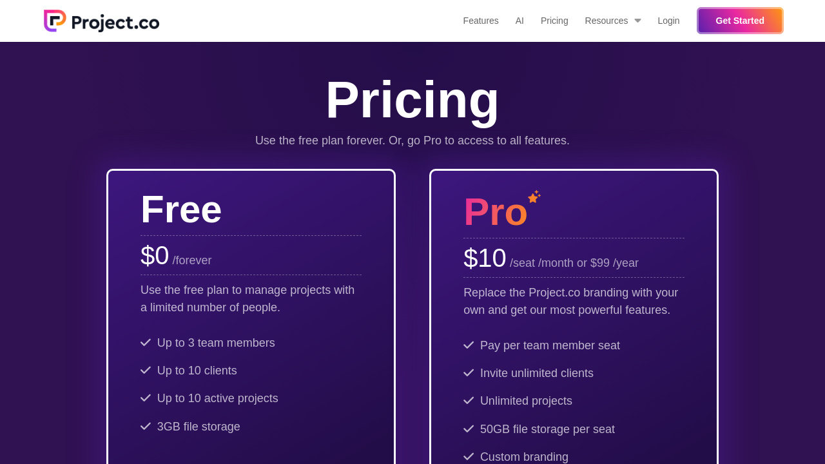The width and height of the screenshot is (825, 464).
Task: Click checkmark beside Invite unlimited clients
Action: tap(469, 373)
